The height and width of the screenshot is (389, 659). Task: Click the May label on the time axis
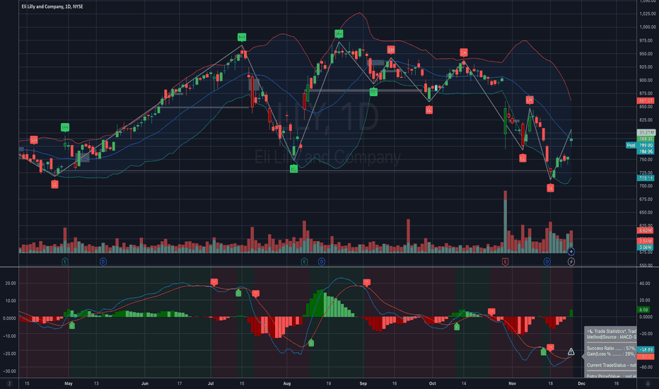click(x=69, y=383)
